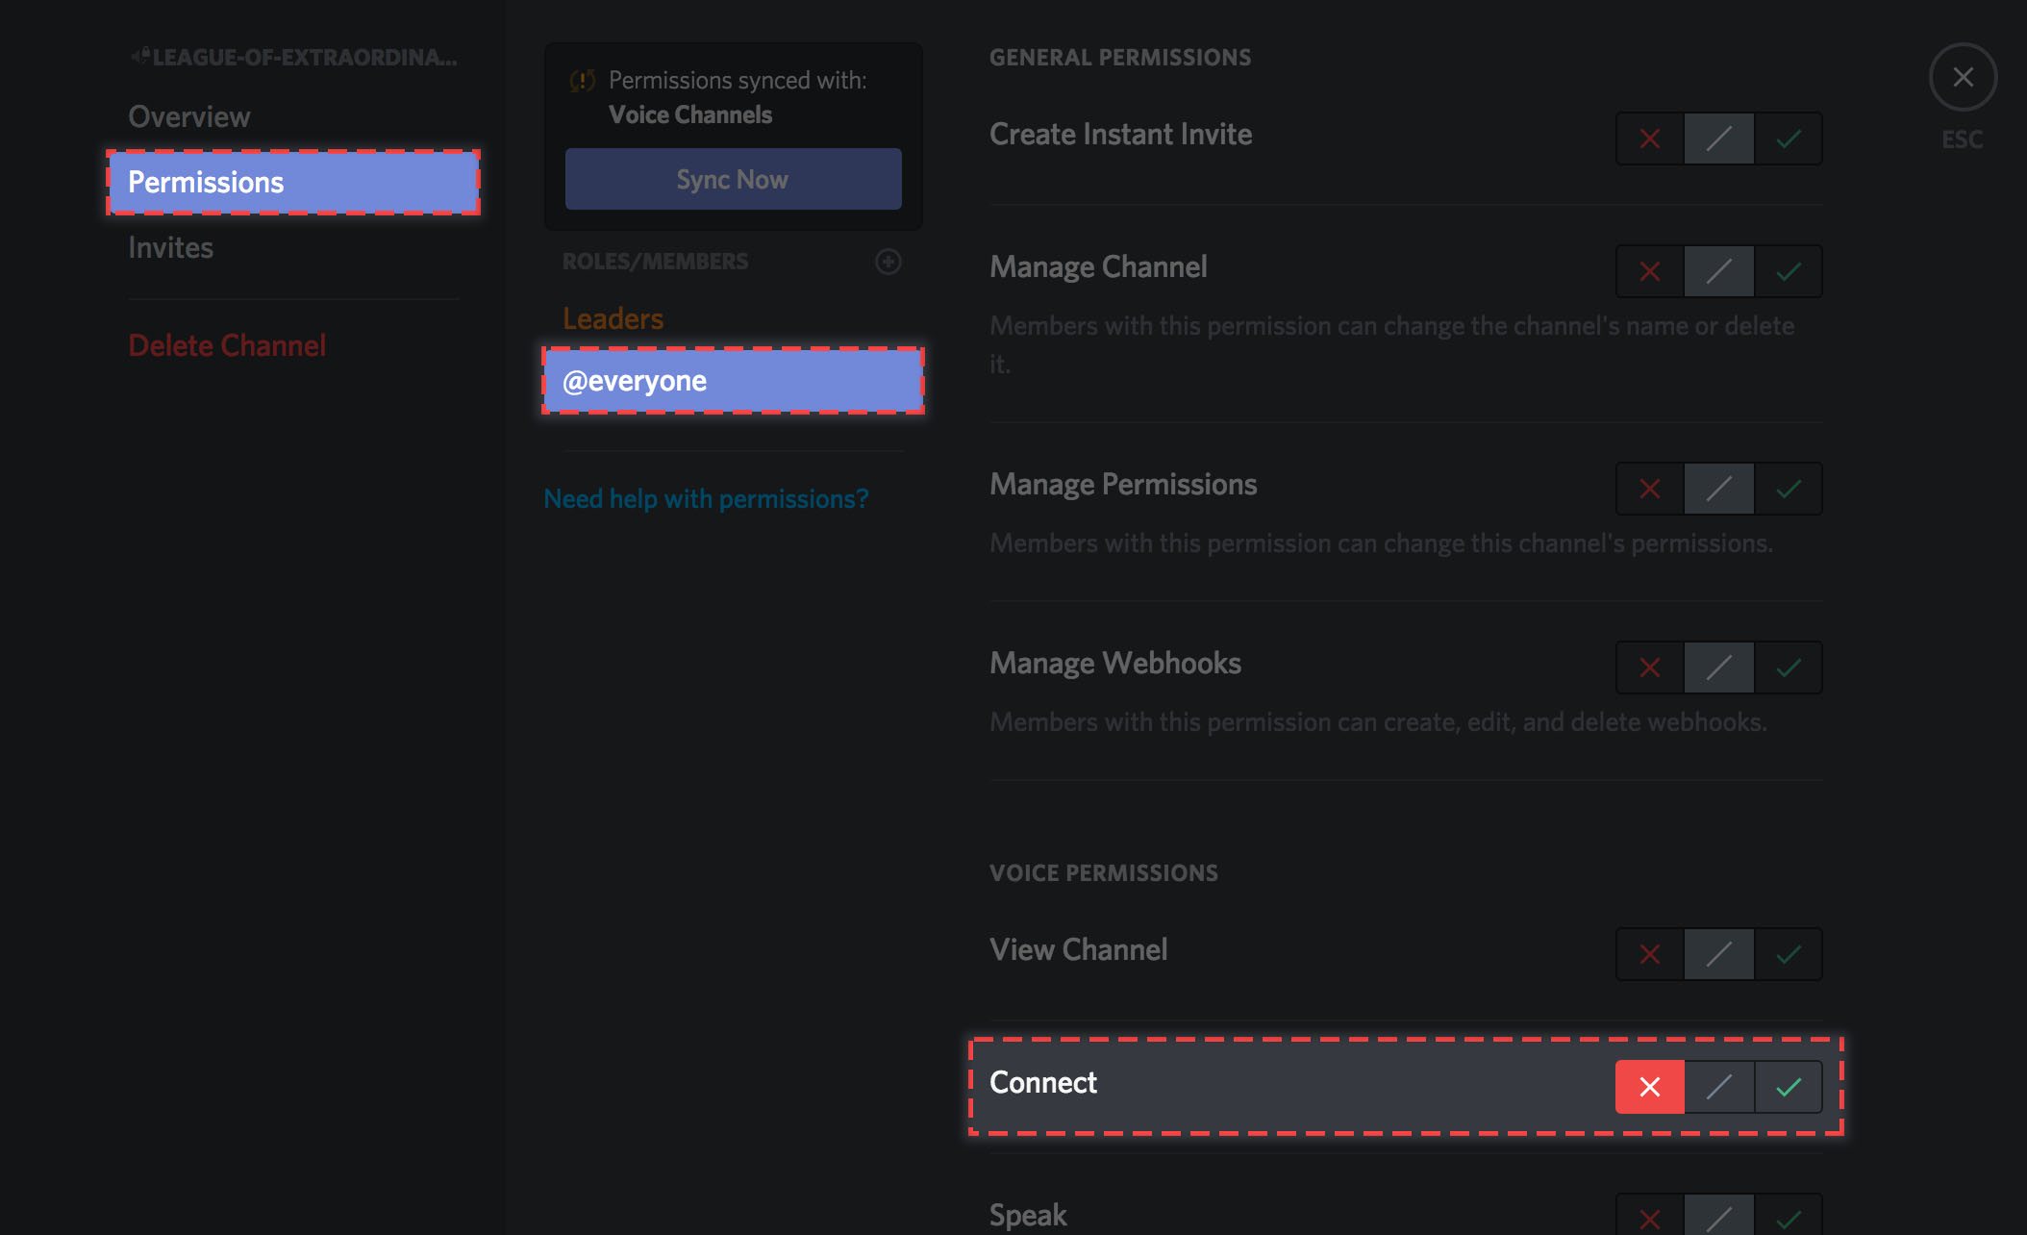Viewport: 2027px width, 1235px height.
Task: Click the neutral (slash) icon for Connect
Action: [1717, 1087]
